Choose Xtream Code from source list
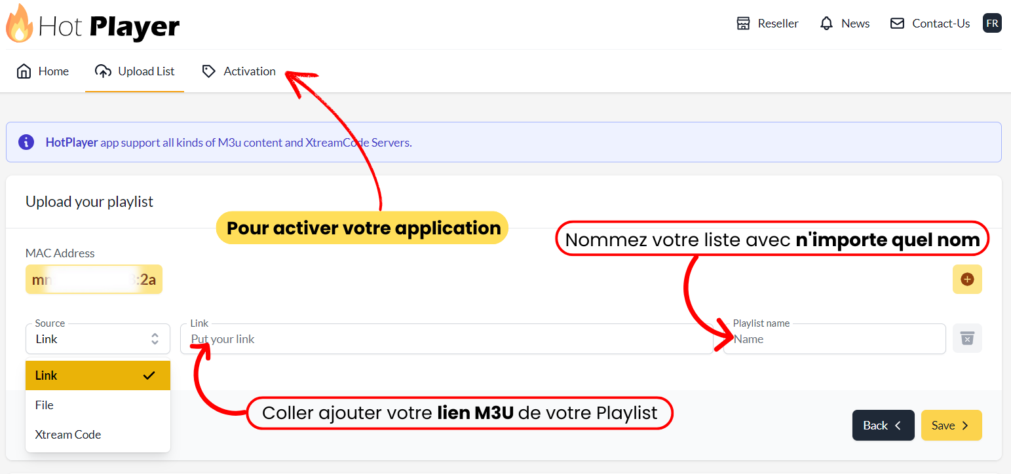1011x474 pixels. (x=68, y=435)
